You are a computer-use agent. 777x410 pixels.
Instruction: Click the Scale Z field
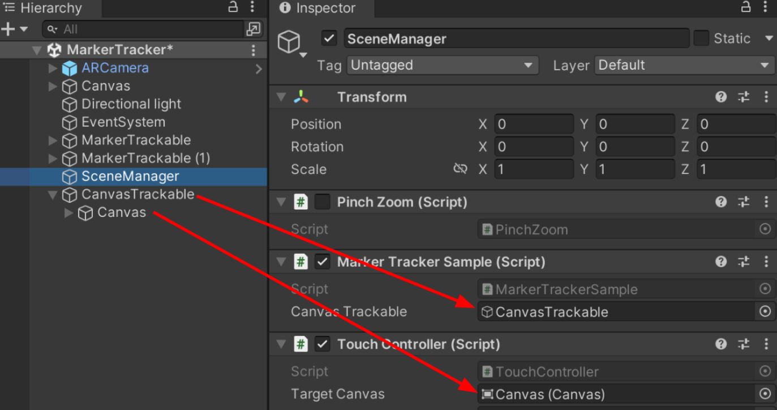point(737,169)
